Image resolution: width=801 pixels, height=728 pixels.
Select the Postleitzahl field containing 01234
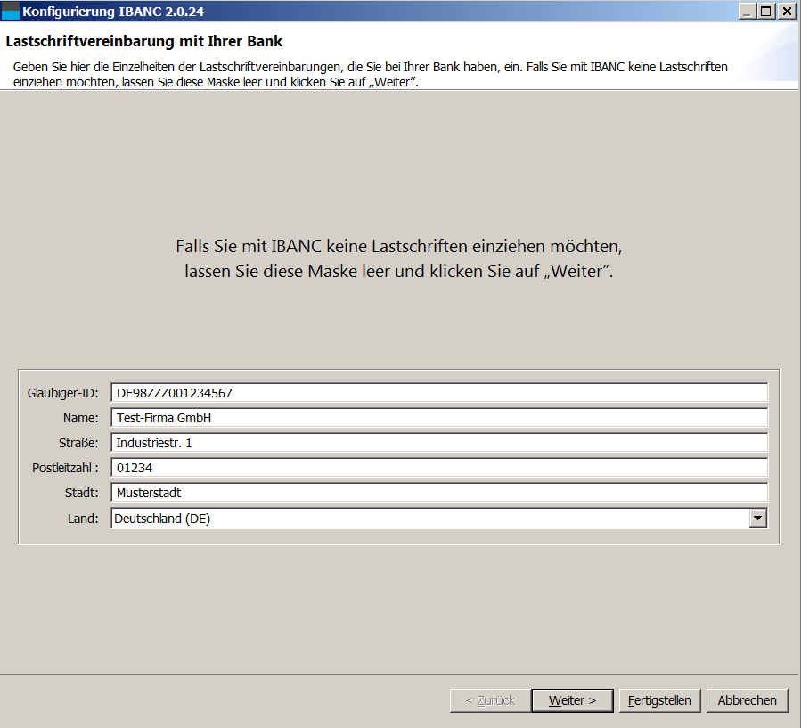click(439, 468)
